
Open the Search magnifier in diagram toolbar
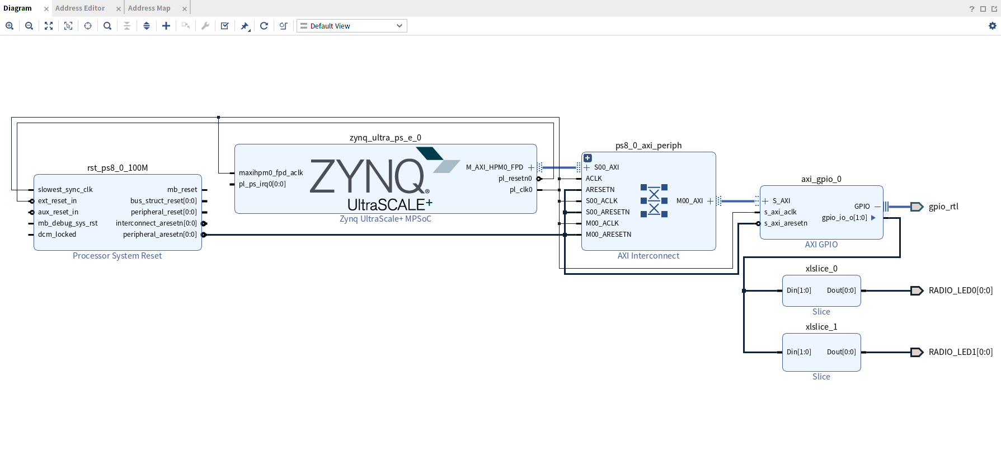[107, 26]
